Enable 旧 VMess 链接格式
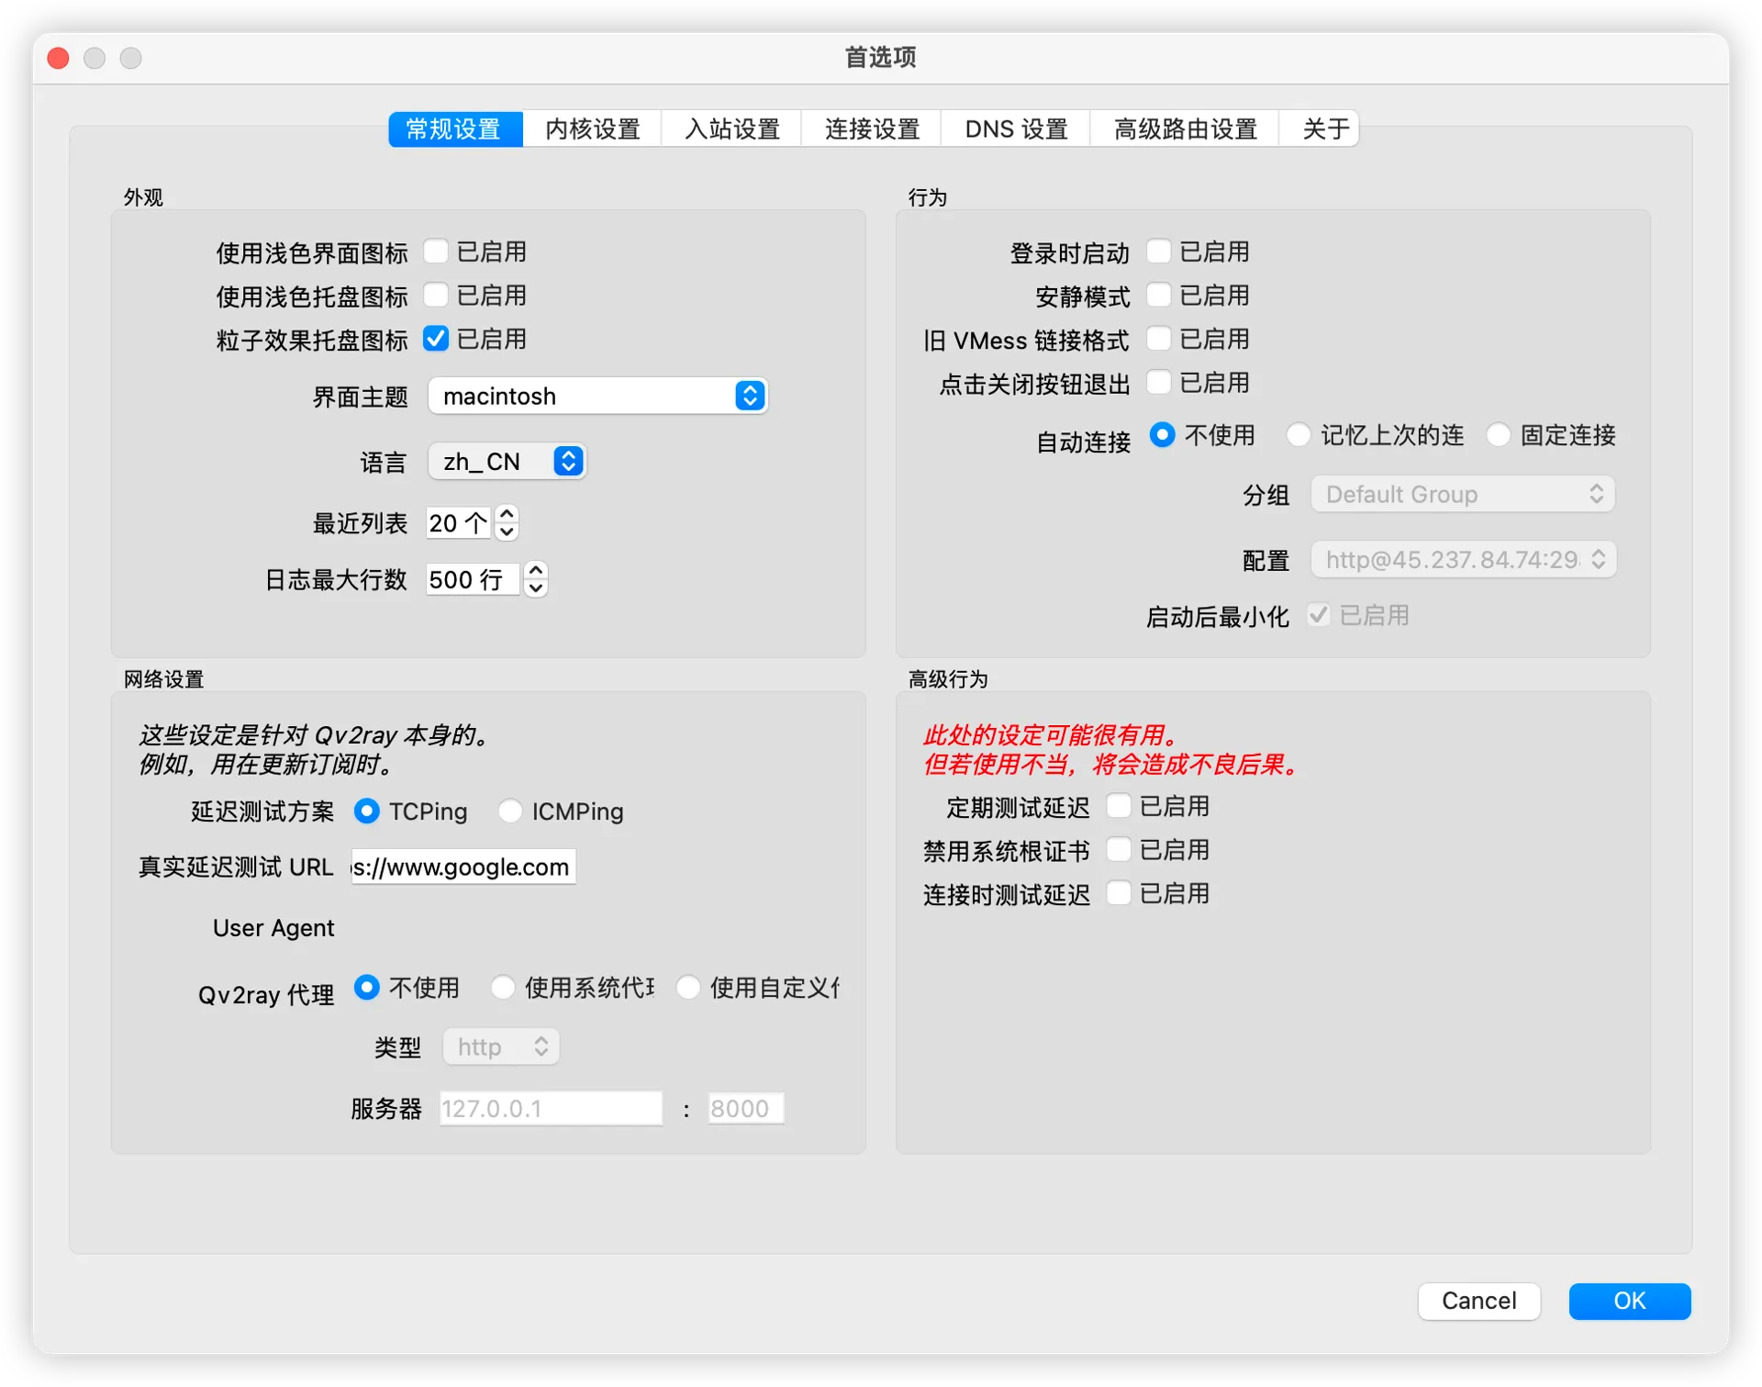Screen dimensions: 1762x1387 [1159, 339]
